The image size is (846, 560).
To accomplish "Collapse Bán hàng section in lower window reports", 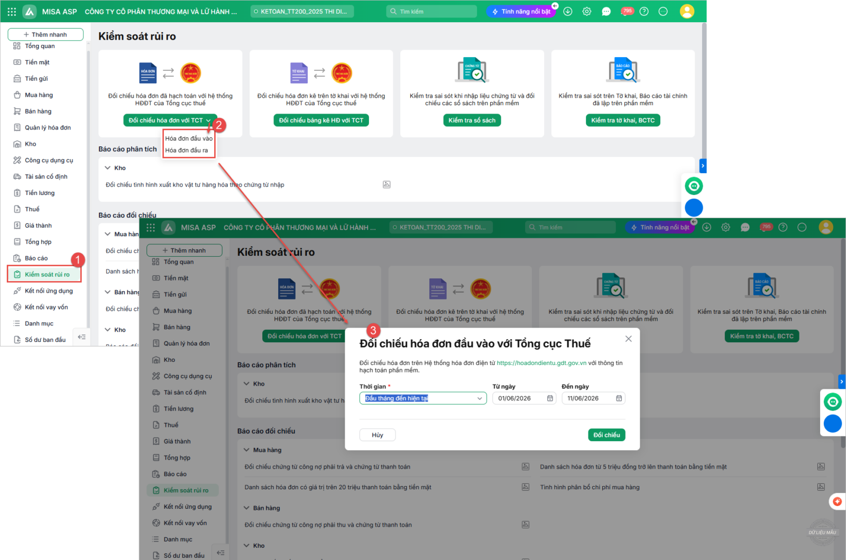I will pyautogui.click(x=246, y=508).
